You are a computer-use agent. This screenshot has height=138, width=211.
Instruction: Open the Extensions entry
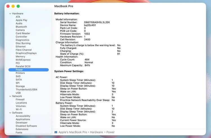(22, 129)
